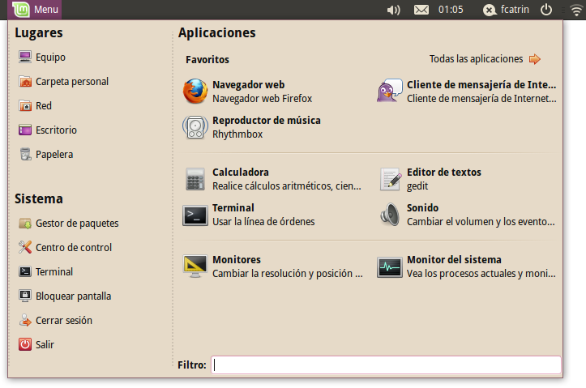
Task: Click the panel power button icon
Action: [x=546, y=10]
